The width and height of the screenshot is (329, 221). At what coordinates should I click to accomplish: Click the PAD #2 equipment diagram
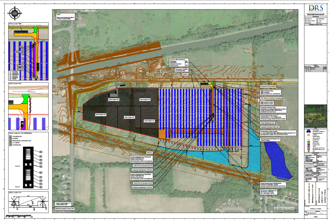pyautogui.click(x=28, y=157)
